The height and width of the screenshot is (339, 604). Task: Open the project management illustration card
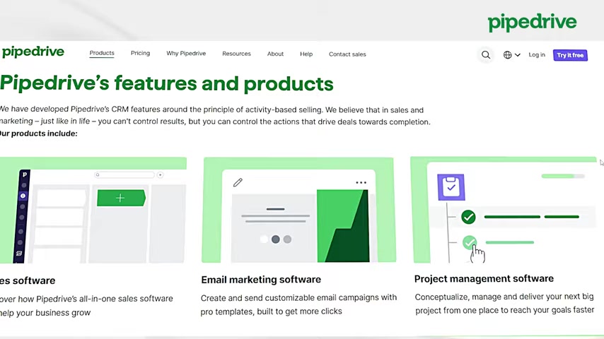pyautogui.click(x=504, y=210)
